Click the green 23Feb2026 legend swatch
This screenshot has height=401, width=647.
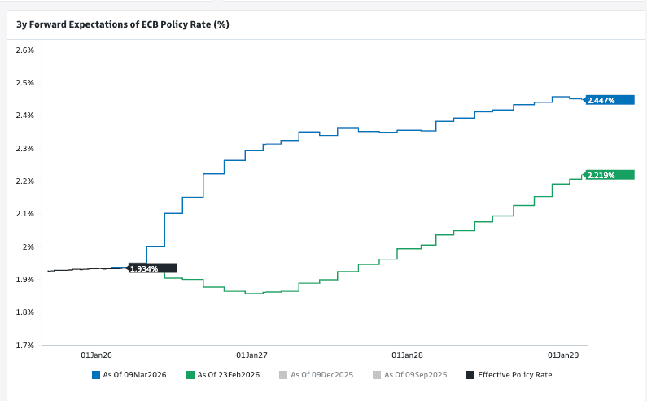(x=190, y=375)
